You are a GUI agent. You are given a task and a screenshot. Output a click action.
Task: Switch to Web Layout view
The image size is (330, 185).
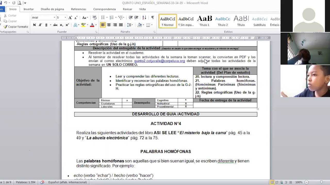(x=281, y=182)
